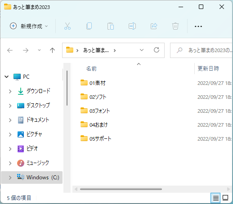The image size is (233, 204).
Task: Expand the ビデオ tree node
Action: (10, 149)
